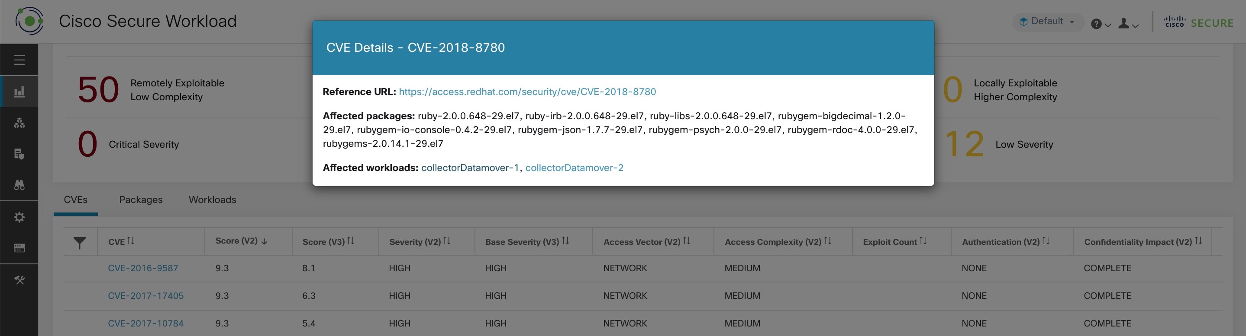This screenshot has height=336, width=1246.
Task: Click NETWORK in CVE-2016-9587 row
Action: (x=625, y=269)
